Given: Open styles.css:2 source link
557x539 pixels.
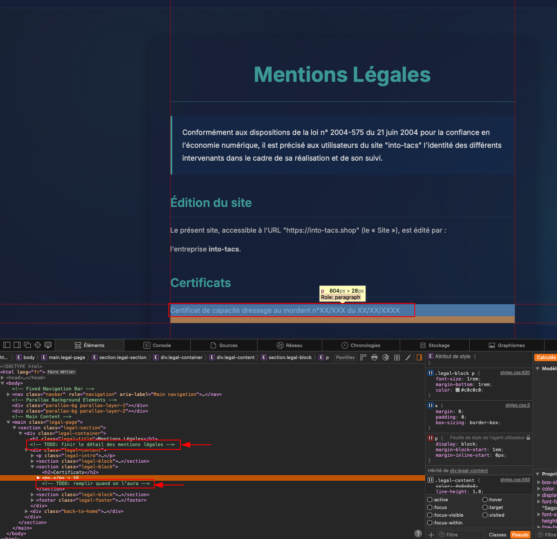Looking at the screenshot, I should 518,405.
